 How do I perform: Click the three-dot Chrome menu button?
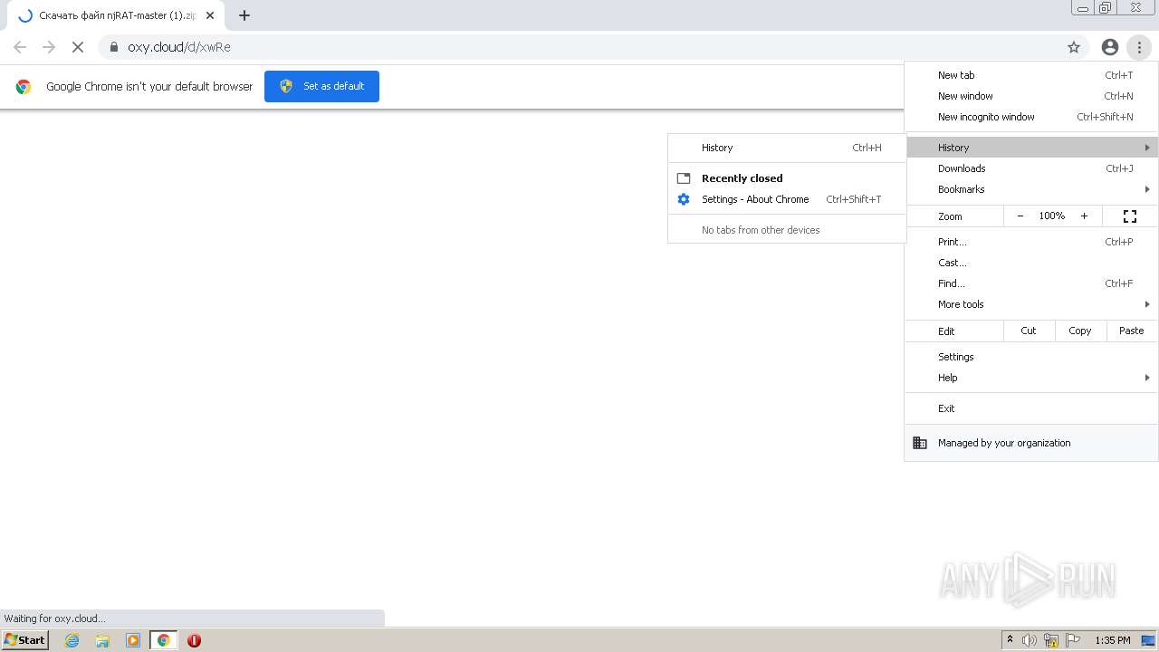coord(1139,47)
